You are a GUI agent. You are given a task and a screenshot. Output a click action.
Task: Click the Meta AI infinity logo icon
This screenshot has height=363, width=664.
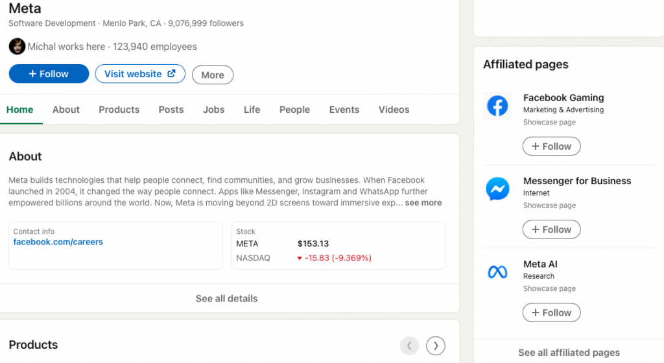coord(497,272)
